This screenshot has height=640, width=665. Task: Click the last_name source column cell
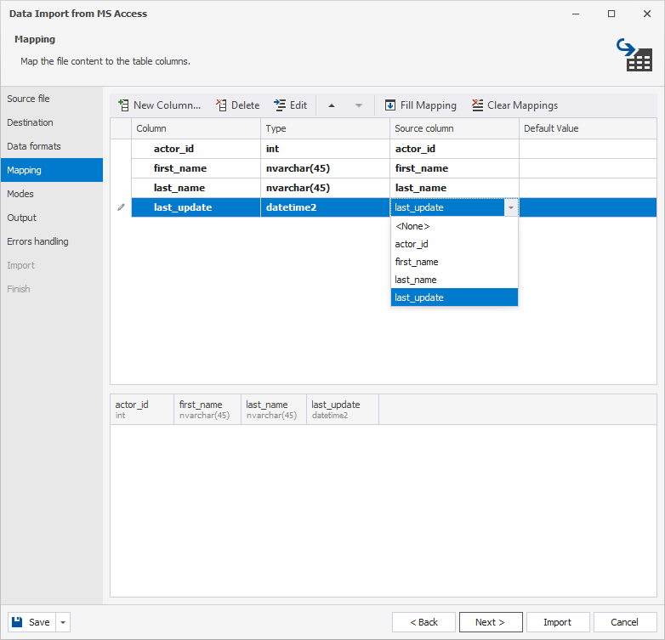[x=454, y=188]
